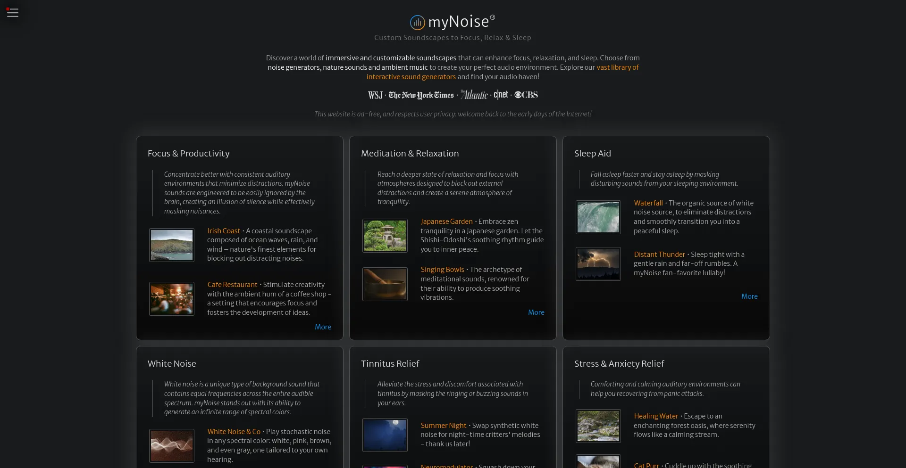Viewport: 906px width, 468px height.
Task: Open the Cafe Restaurant thumbnail
Action: click(x=172, y=299)
